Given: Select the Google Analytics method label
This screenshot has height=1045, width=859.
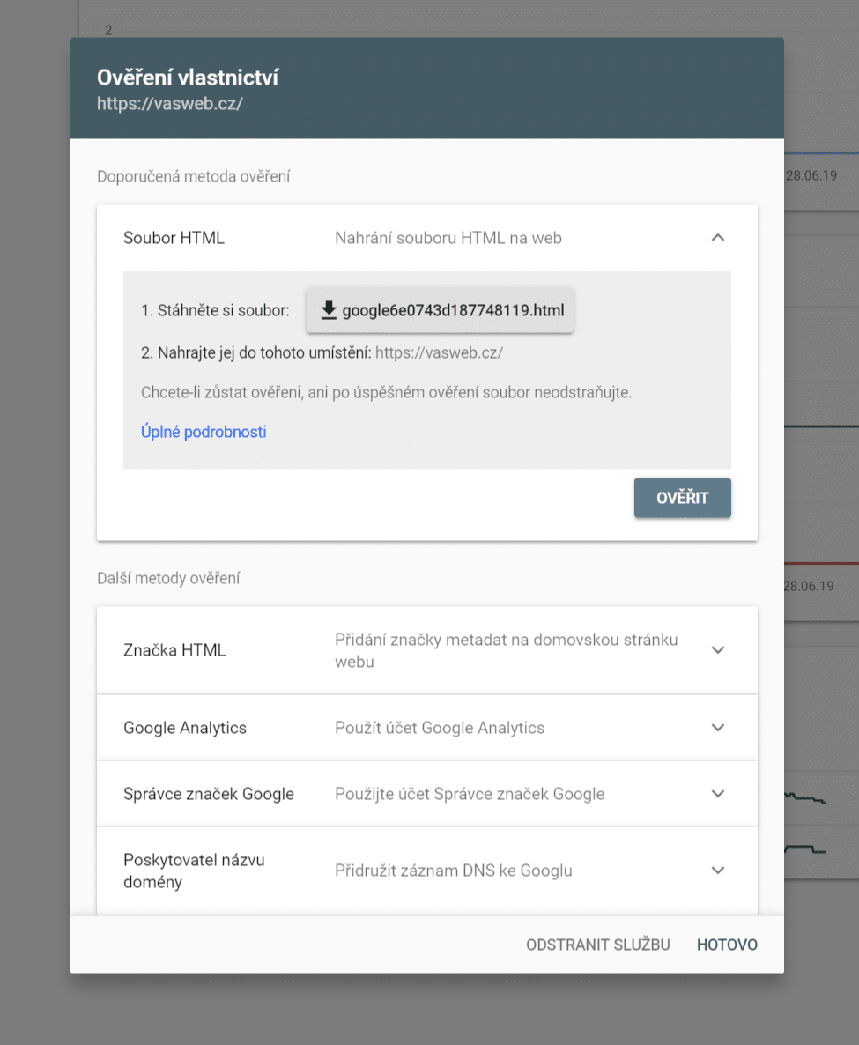Looking at the screenshot, I should point(185,728).
